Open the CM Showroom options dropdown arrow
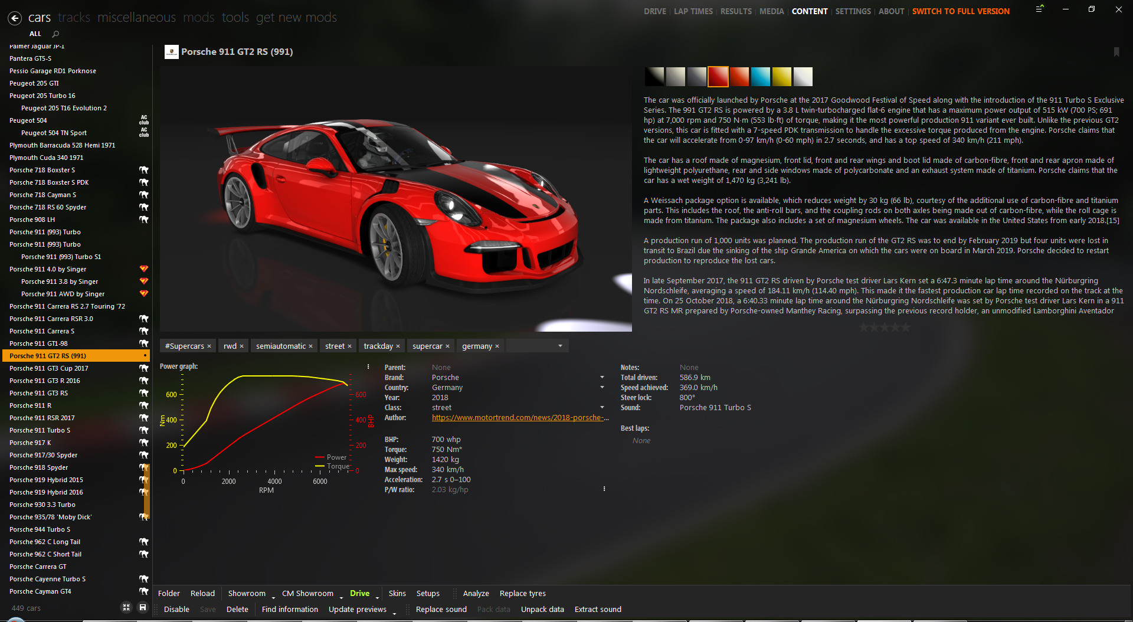The image size is (1133, 622). coord(341,597)
